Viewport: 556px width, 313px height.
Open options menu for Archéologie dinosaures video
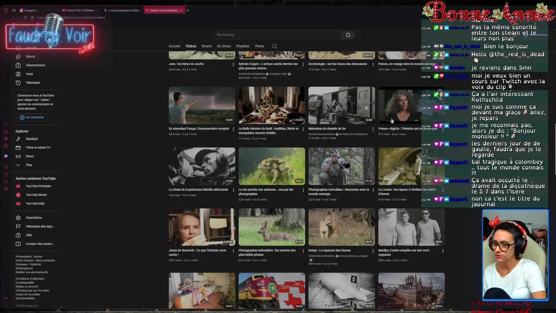(x=373, y=64)
